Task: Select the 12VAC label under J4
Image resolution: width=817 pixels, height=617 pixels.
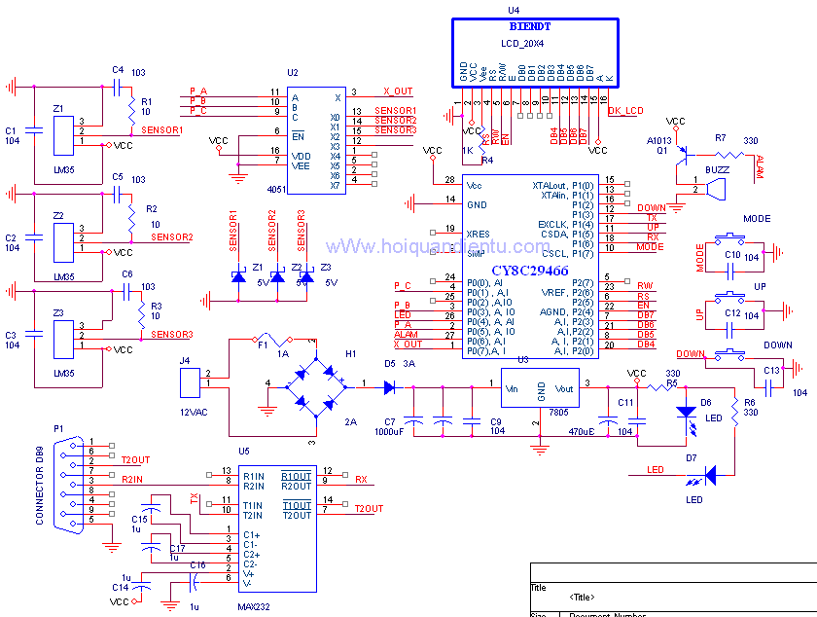Action: [x=194, y=412]
